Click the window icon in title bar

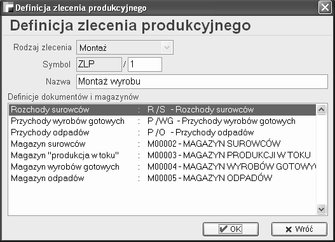coord(8,8)
